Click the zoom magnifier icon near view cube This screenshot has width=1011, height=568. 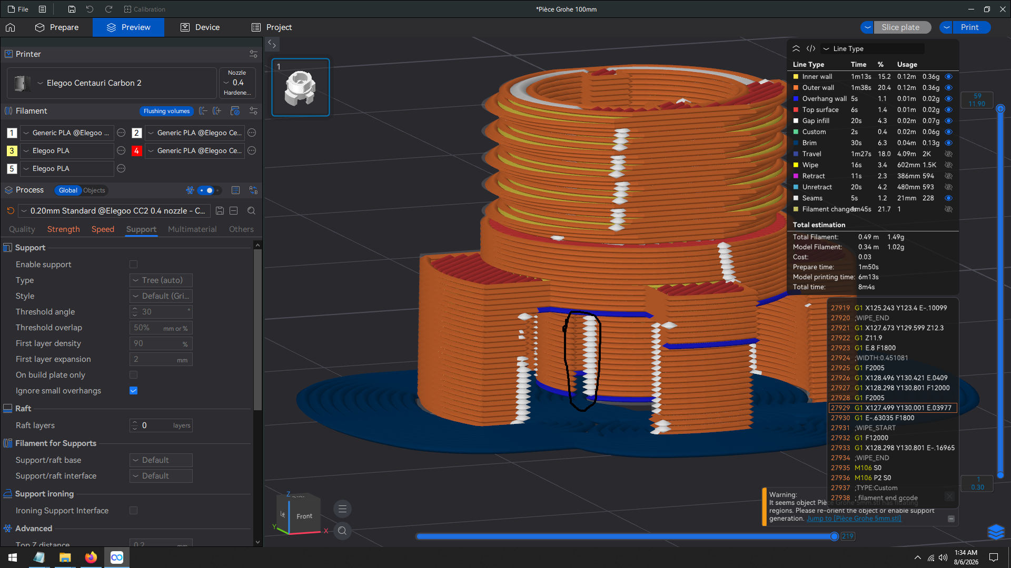(x=342, y=531)
